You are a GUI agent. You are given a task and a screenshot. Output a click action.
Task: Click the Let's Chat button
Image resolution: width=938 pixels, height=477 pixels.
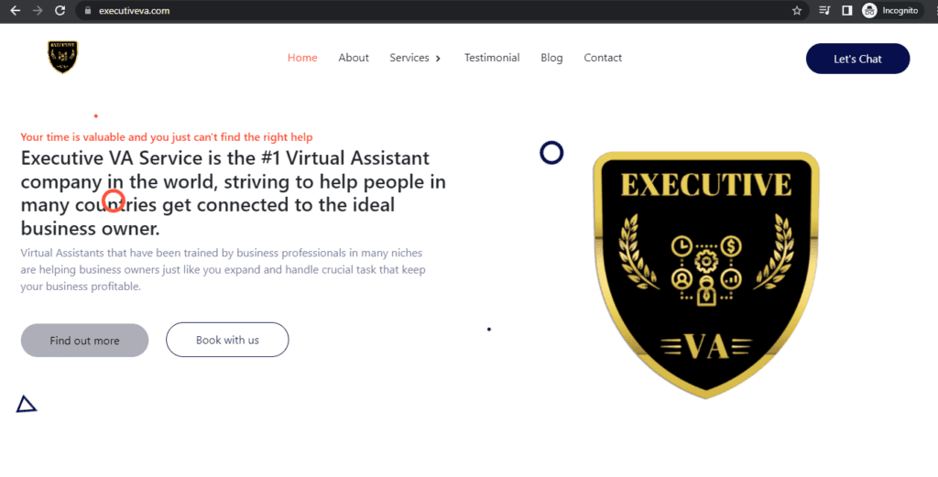857,59
